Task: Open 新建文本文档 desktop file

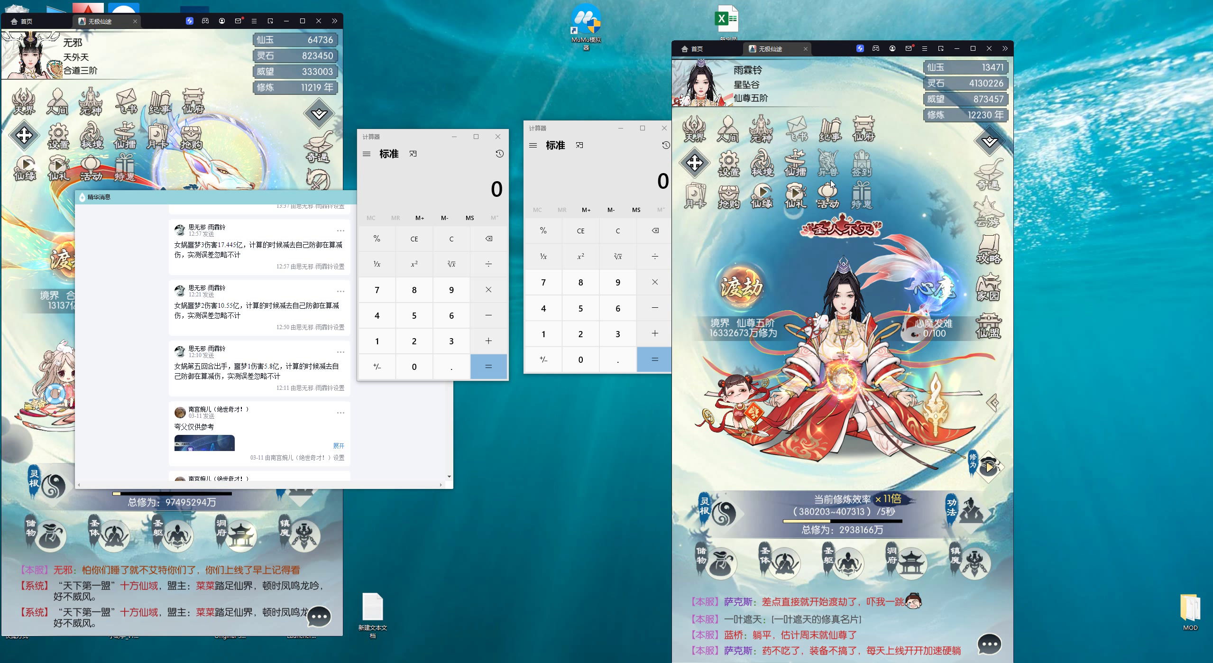Action: click(372, 616)
